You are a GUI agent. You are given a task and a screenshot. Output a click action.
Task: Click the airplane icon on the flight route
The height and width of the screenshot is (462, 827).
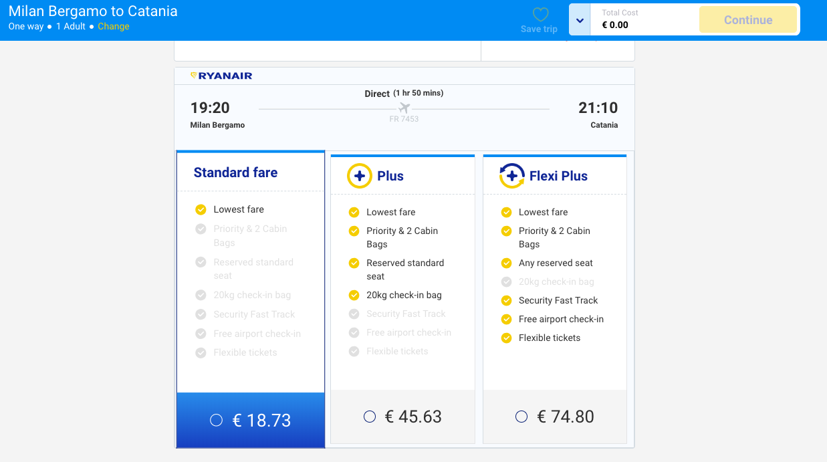(404, 108)
